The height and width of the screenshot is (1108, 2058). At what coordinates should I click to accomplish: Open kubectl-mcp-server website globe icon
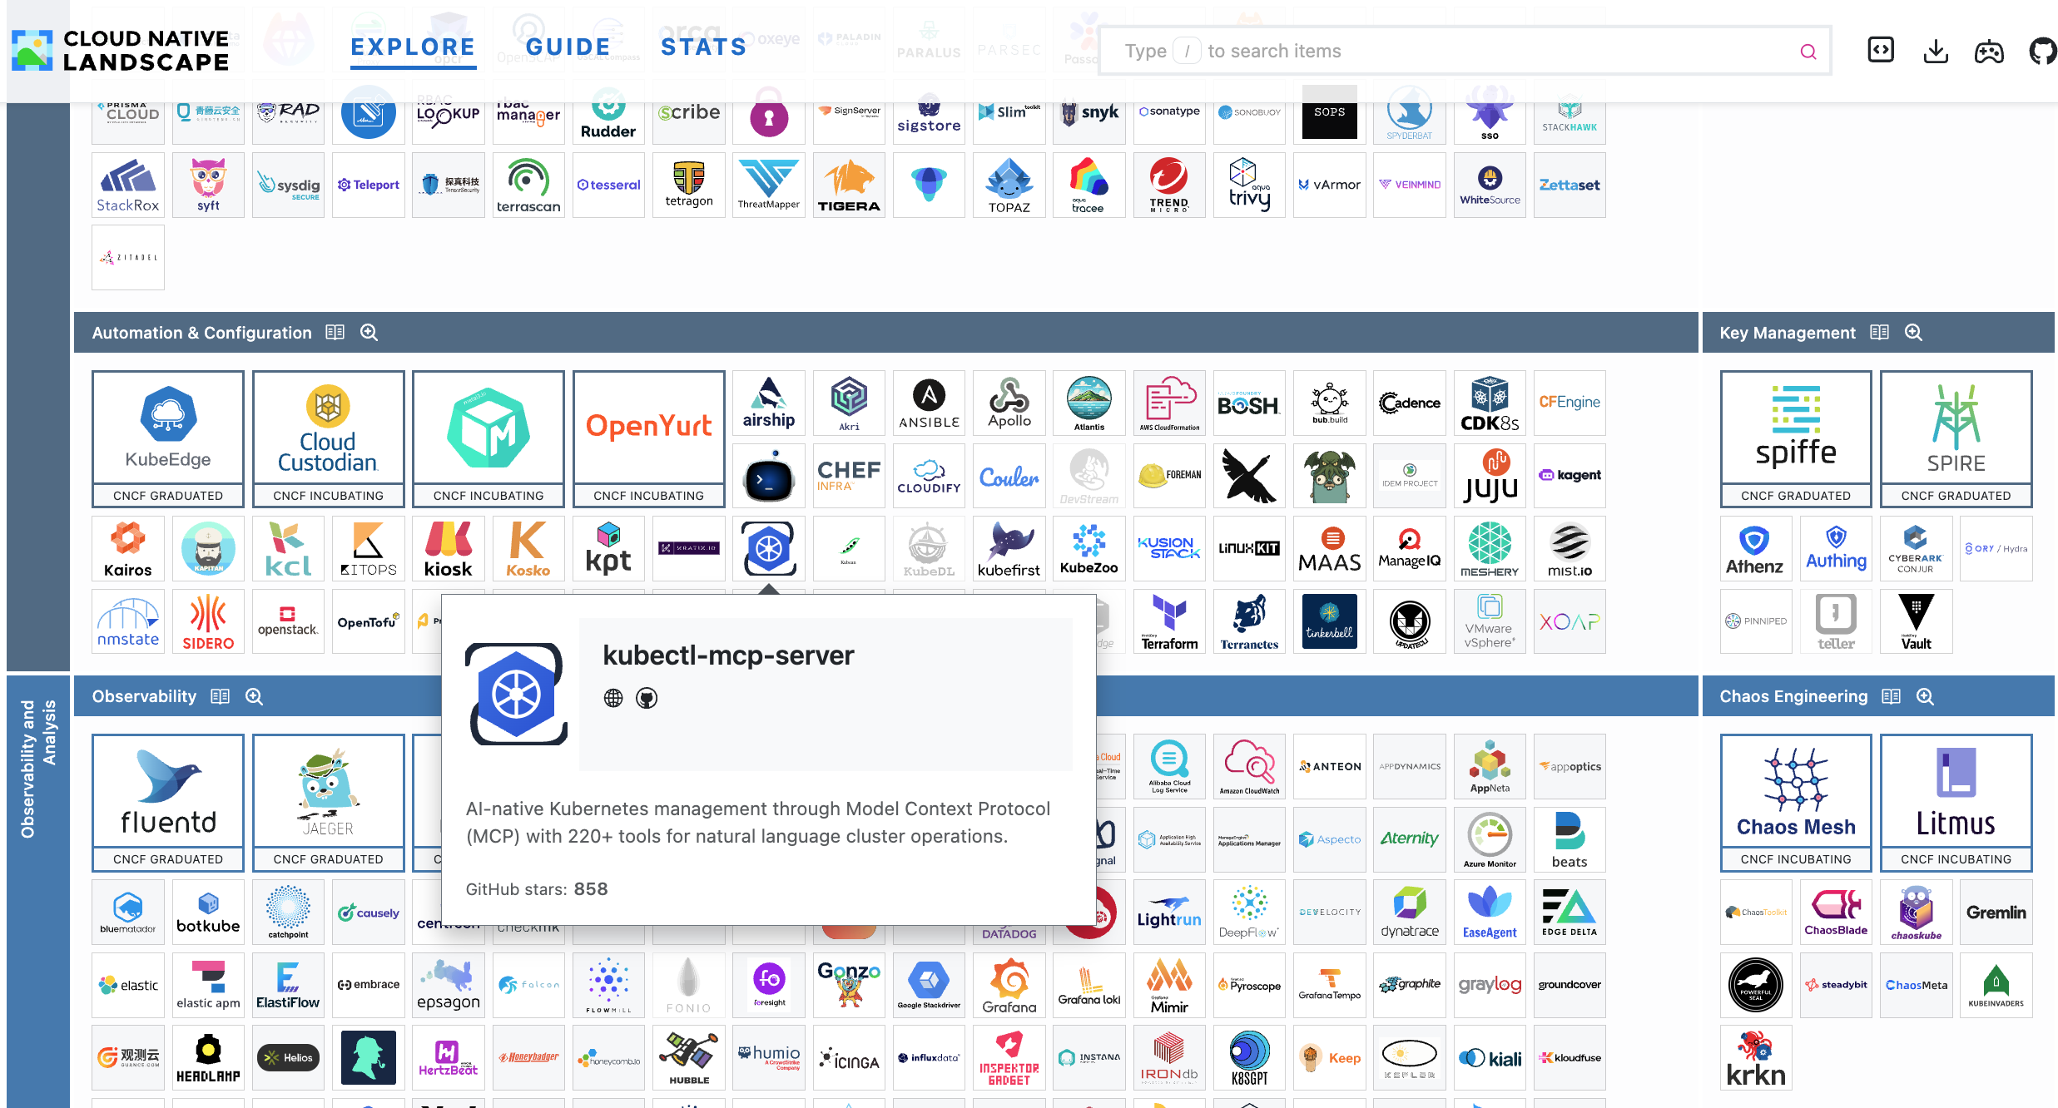tap(613, 698)
